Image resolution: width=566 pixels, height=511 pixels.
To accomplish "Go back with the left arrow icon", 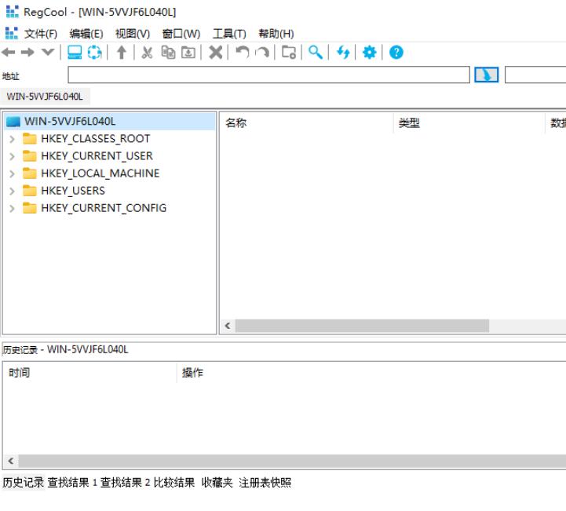I will (9, 53).
